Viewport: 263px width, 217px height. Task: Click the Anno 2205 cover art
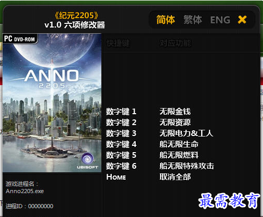pos(52,103)
